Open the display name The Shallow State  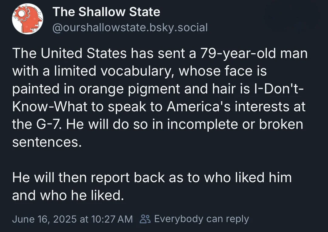click(x=106, y=12)
